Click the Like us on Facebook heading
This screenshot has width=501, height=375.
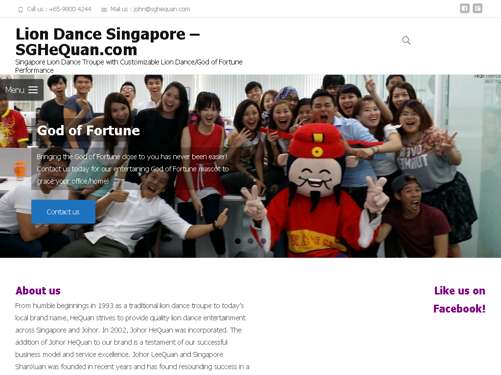pos(459,300)
